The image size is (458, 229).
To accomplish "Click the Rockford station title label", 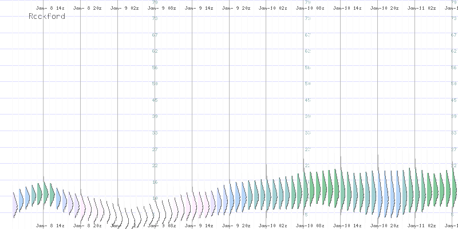I will point(47,17).
